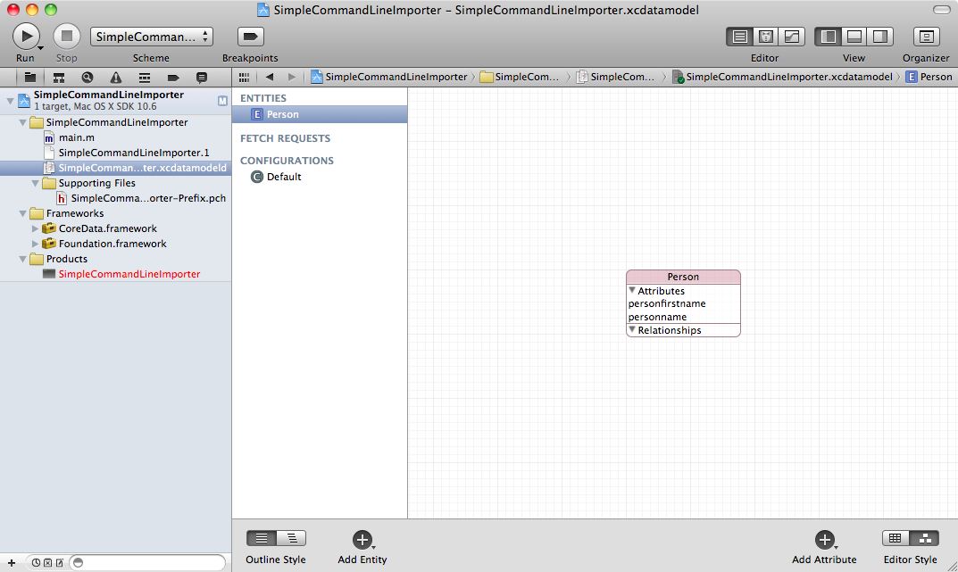Viewport: 958px width, 572px height.
Task: Expand the CoreData.framework item
Action: click(36, 228)
